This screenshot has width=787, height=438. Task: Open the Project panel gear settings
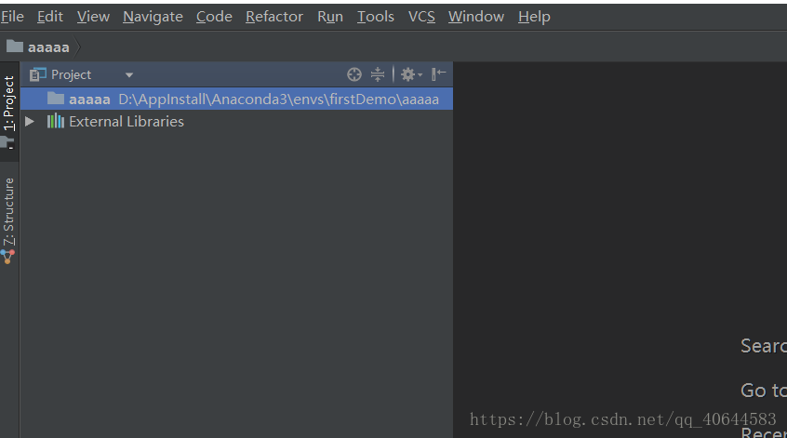(x=409, y=74)
